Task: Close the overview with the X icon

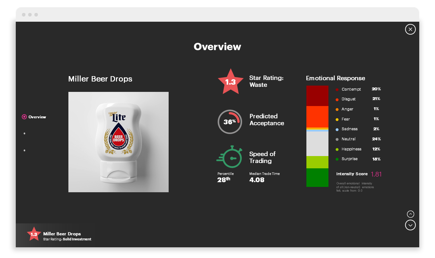Action: click(x=410, y=29)
